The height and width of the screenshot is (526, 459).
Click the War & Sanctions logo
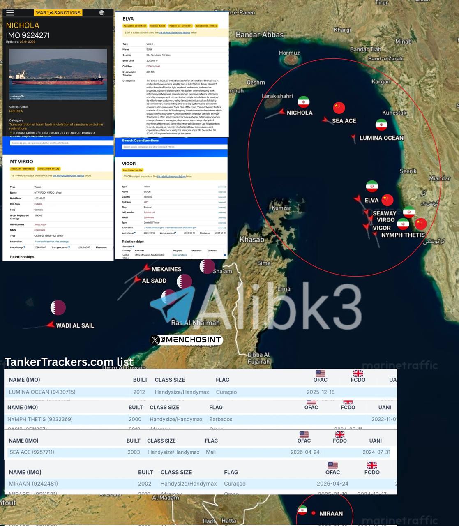[x=58, y=13]
